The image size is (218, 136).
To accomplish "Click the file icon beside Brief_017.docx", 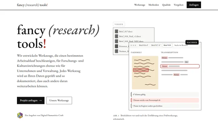I will point(117,31).
